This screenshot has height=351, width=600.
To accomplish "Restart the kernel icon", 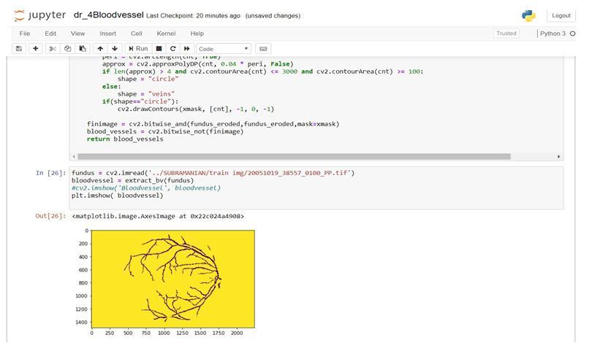I will pyautogui.click(x=173, y=48).
